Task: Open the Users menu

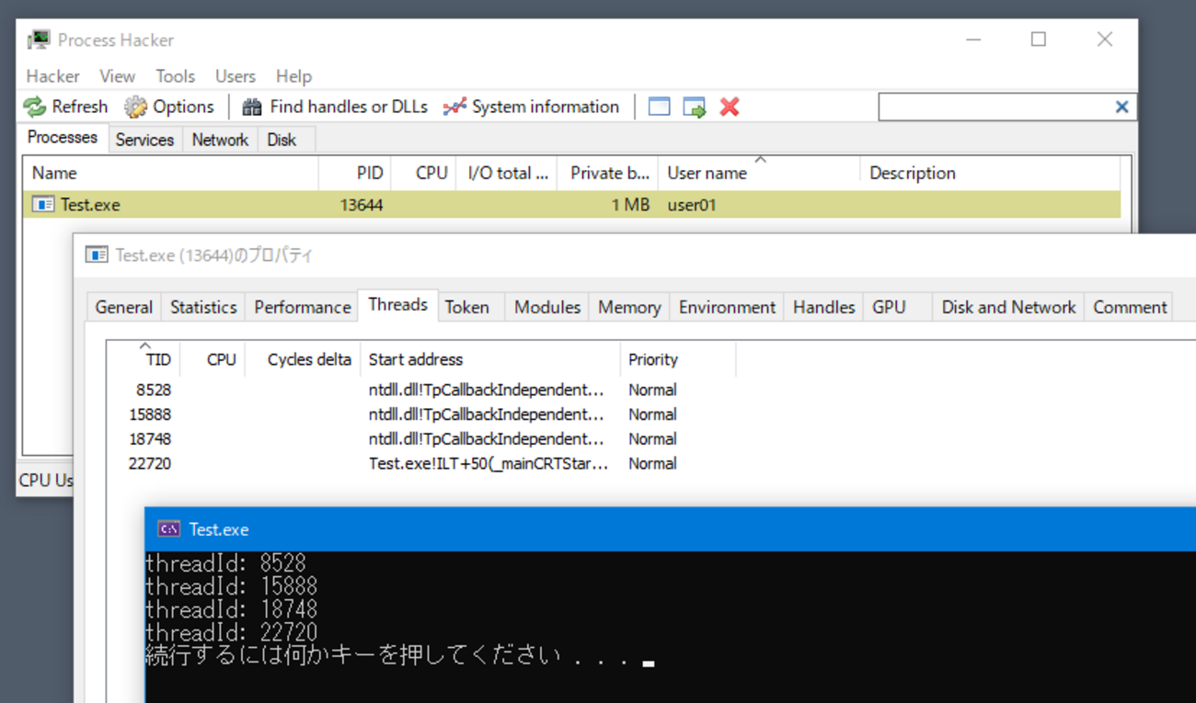Action: pyautogui.click(x=236, y=76)
